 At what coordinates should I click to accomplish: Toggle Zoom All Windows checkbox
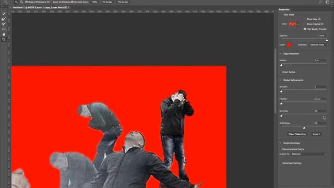tap(52, 2)
